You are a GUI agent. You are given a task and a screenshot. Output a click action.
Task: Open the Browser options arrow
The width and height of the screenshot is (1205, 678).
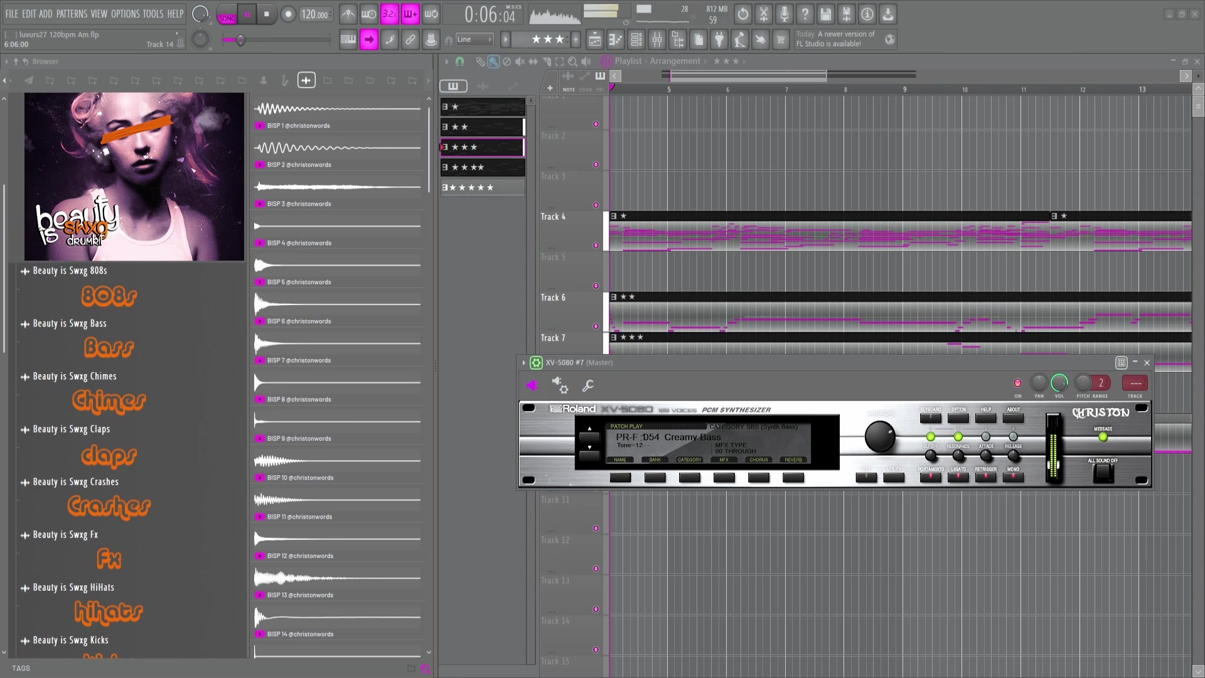click(6, 62)
